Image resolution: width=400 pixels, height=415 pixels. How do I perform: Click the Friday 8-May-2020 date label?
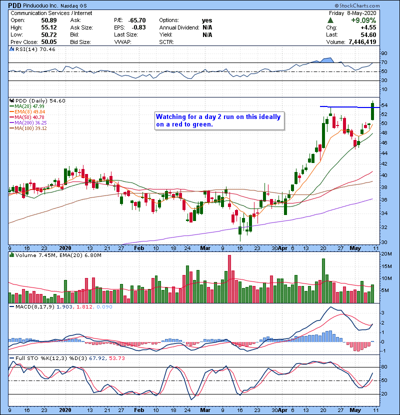[x=352, y=13]
